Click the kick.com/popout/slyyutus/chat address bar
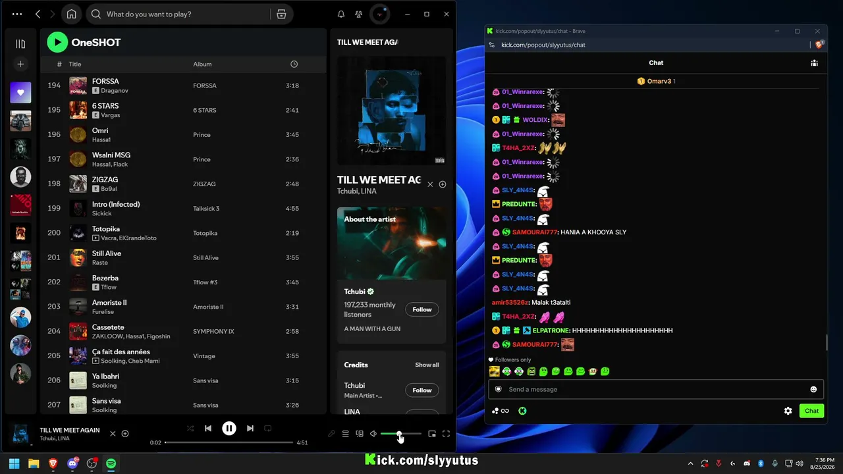843x474 pixels. pyautogui.click(x=543, y=45)
